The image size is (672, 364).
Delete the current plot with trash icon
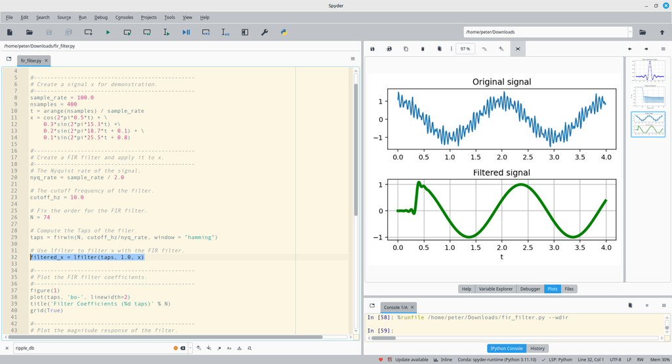point(423,49)
